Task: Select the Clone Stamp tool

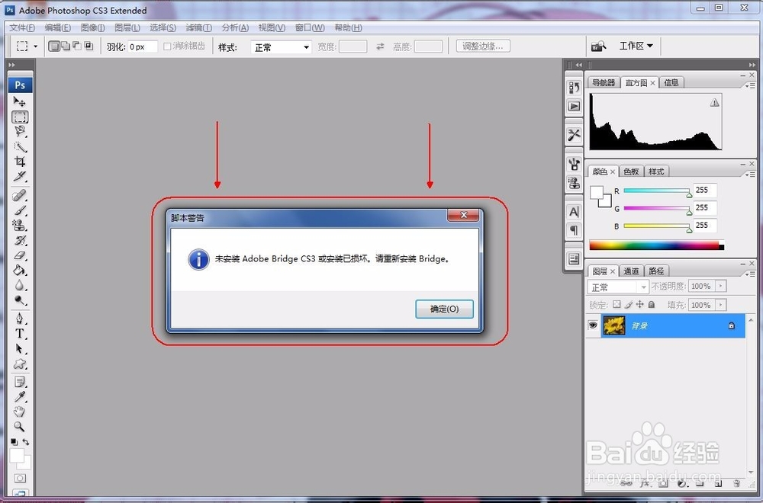Action: coord(20,226)
